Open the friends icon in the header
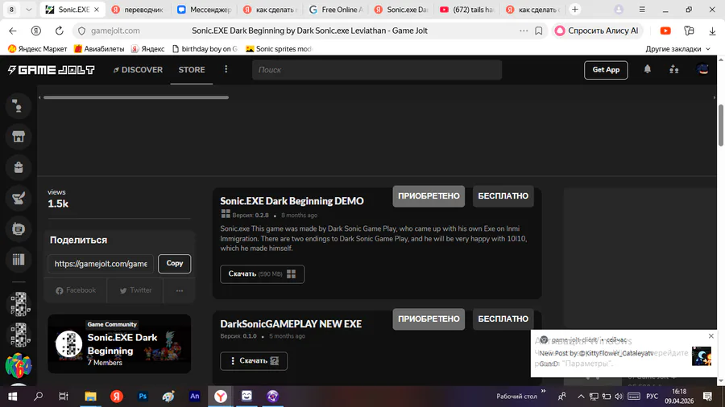Screen dimensions: 725x407 [x=674, y=69]
